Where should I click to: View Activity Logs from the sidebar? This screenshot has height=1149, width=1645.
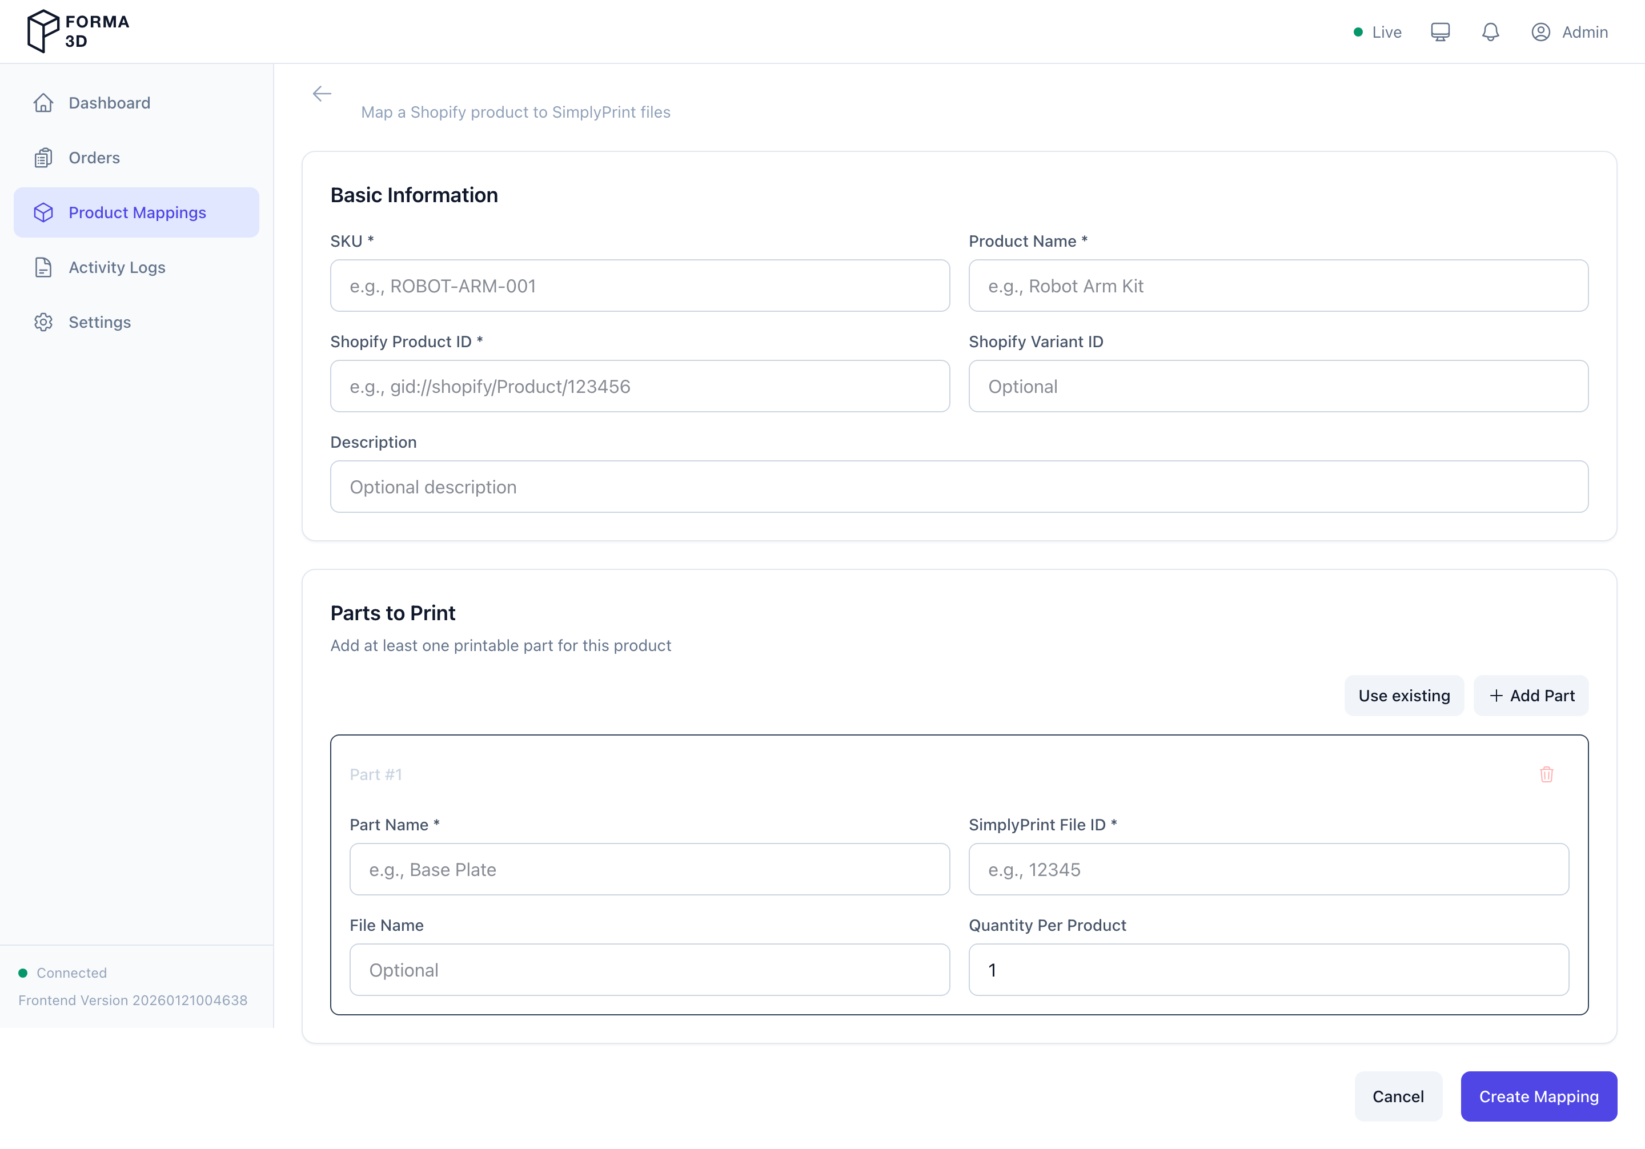(116, 267)
